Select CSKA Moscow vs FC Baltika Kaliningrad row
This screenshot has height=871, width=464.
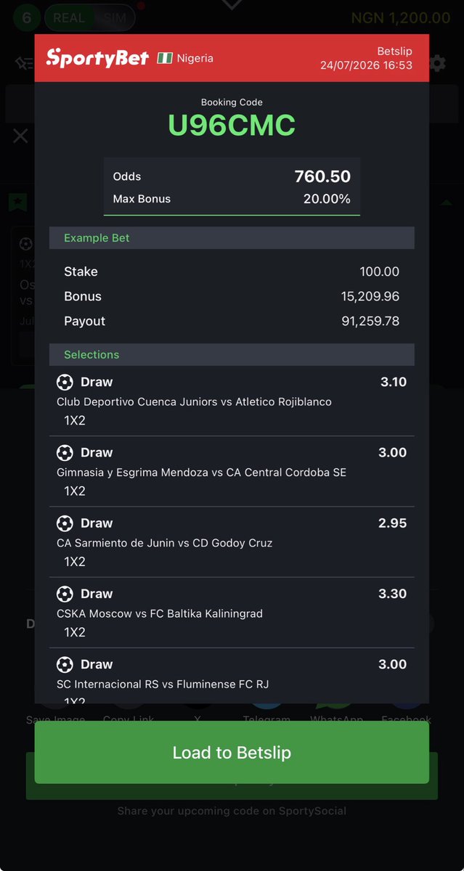[232, 613]
